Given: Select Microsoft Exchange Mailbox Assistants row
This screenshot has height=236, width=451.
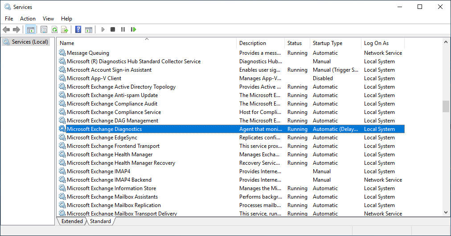Looking at the screenshot, I should (x=231, y=197).
